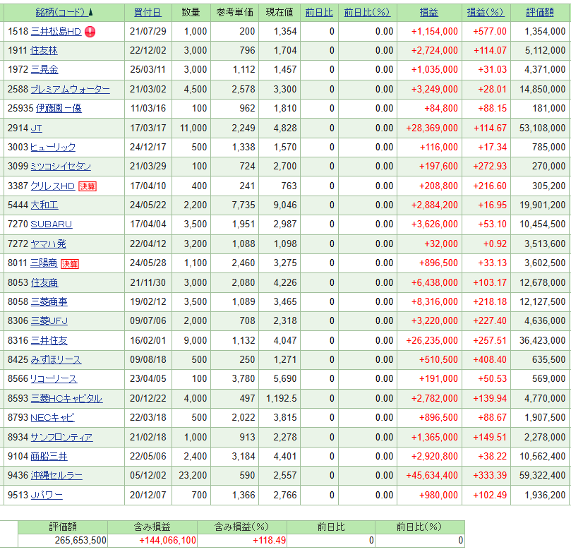Image resolution: width=571 pixels, height=552 pixels.
Task: Click the Jパワー stock name
Action: (x=47, y=495)
